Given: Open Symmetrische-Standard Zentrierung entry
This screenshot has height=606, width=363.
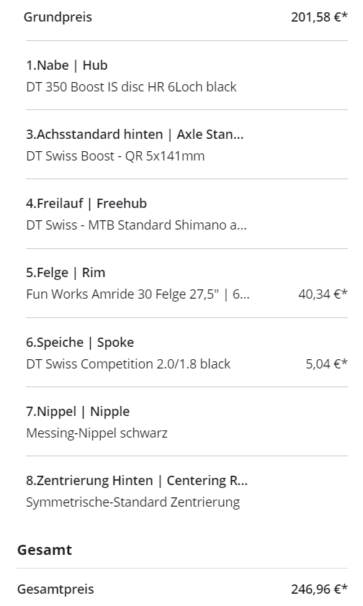Looking at the screenshot, I should (x=133, y=502).
